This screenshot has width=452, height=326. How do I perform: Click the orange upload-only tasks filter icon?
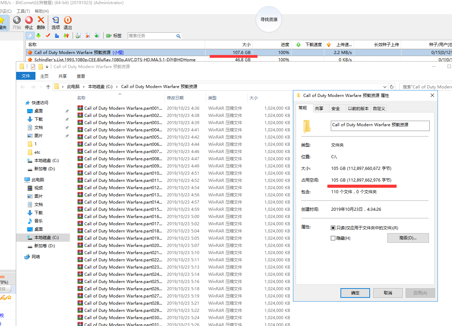tap(87, 36)
